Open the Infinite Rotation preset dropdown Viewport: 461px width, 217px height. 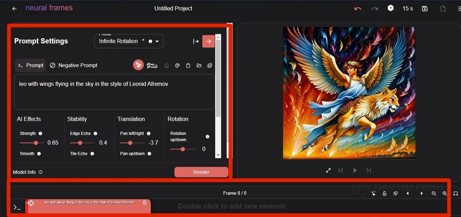tap(129, 41)
